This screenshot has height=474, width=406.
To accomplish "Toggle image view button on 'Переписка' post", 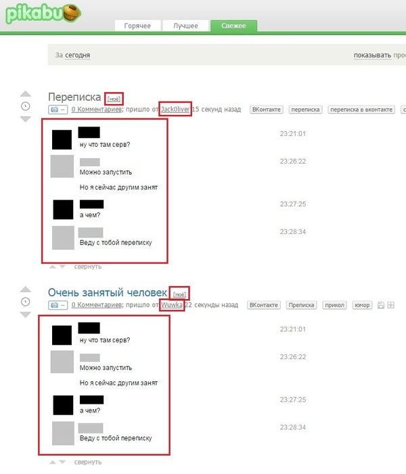I will [57, 110].
